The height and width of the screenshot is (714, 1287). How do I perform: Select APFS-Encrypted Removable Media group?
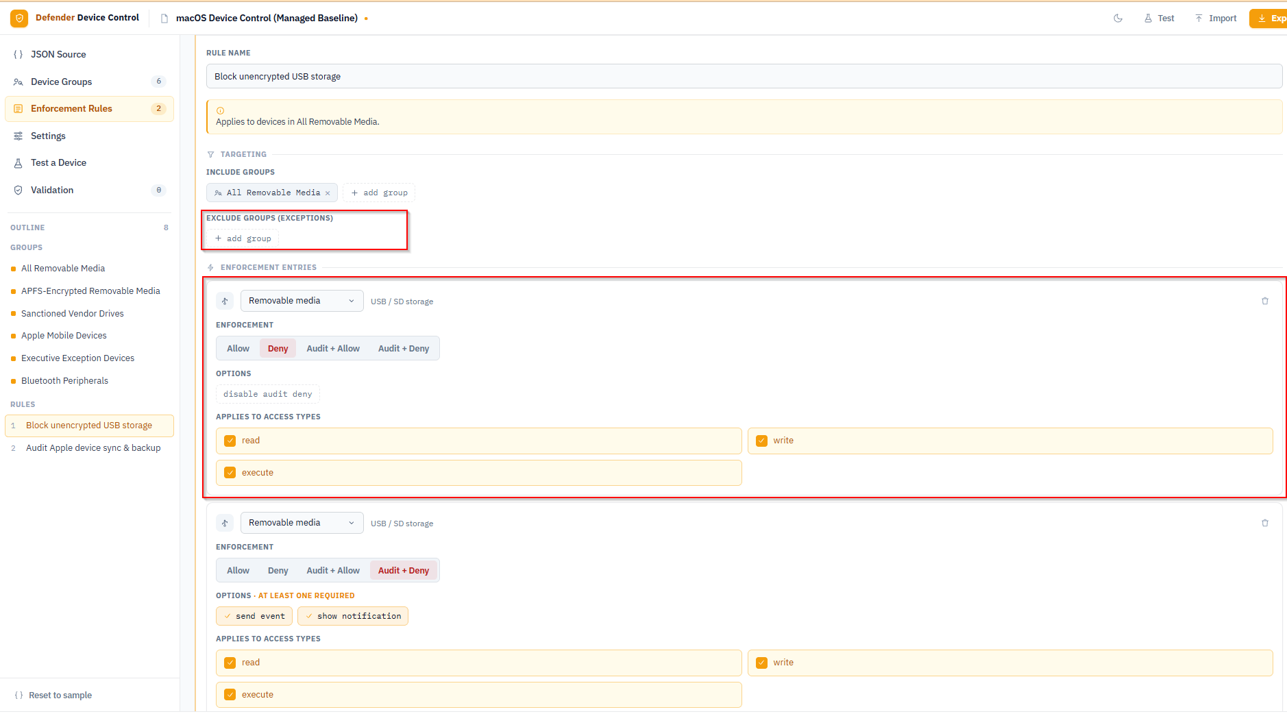point(90,291)
